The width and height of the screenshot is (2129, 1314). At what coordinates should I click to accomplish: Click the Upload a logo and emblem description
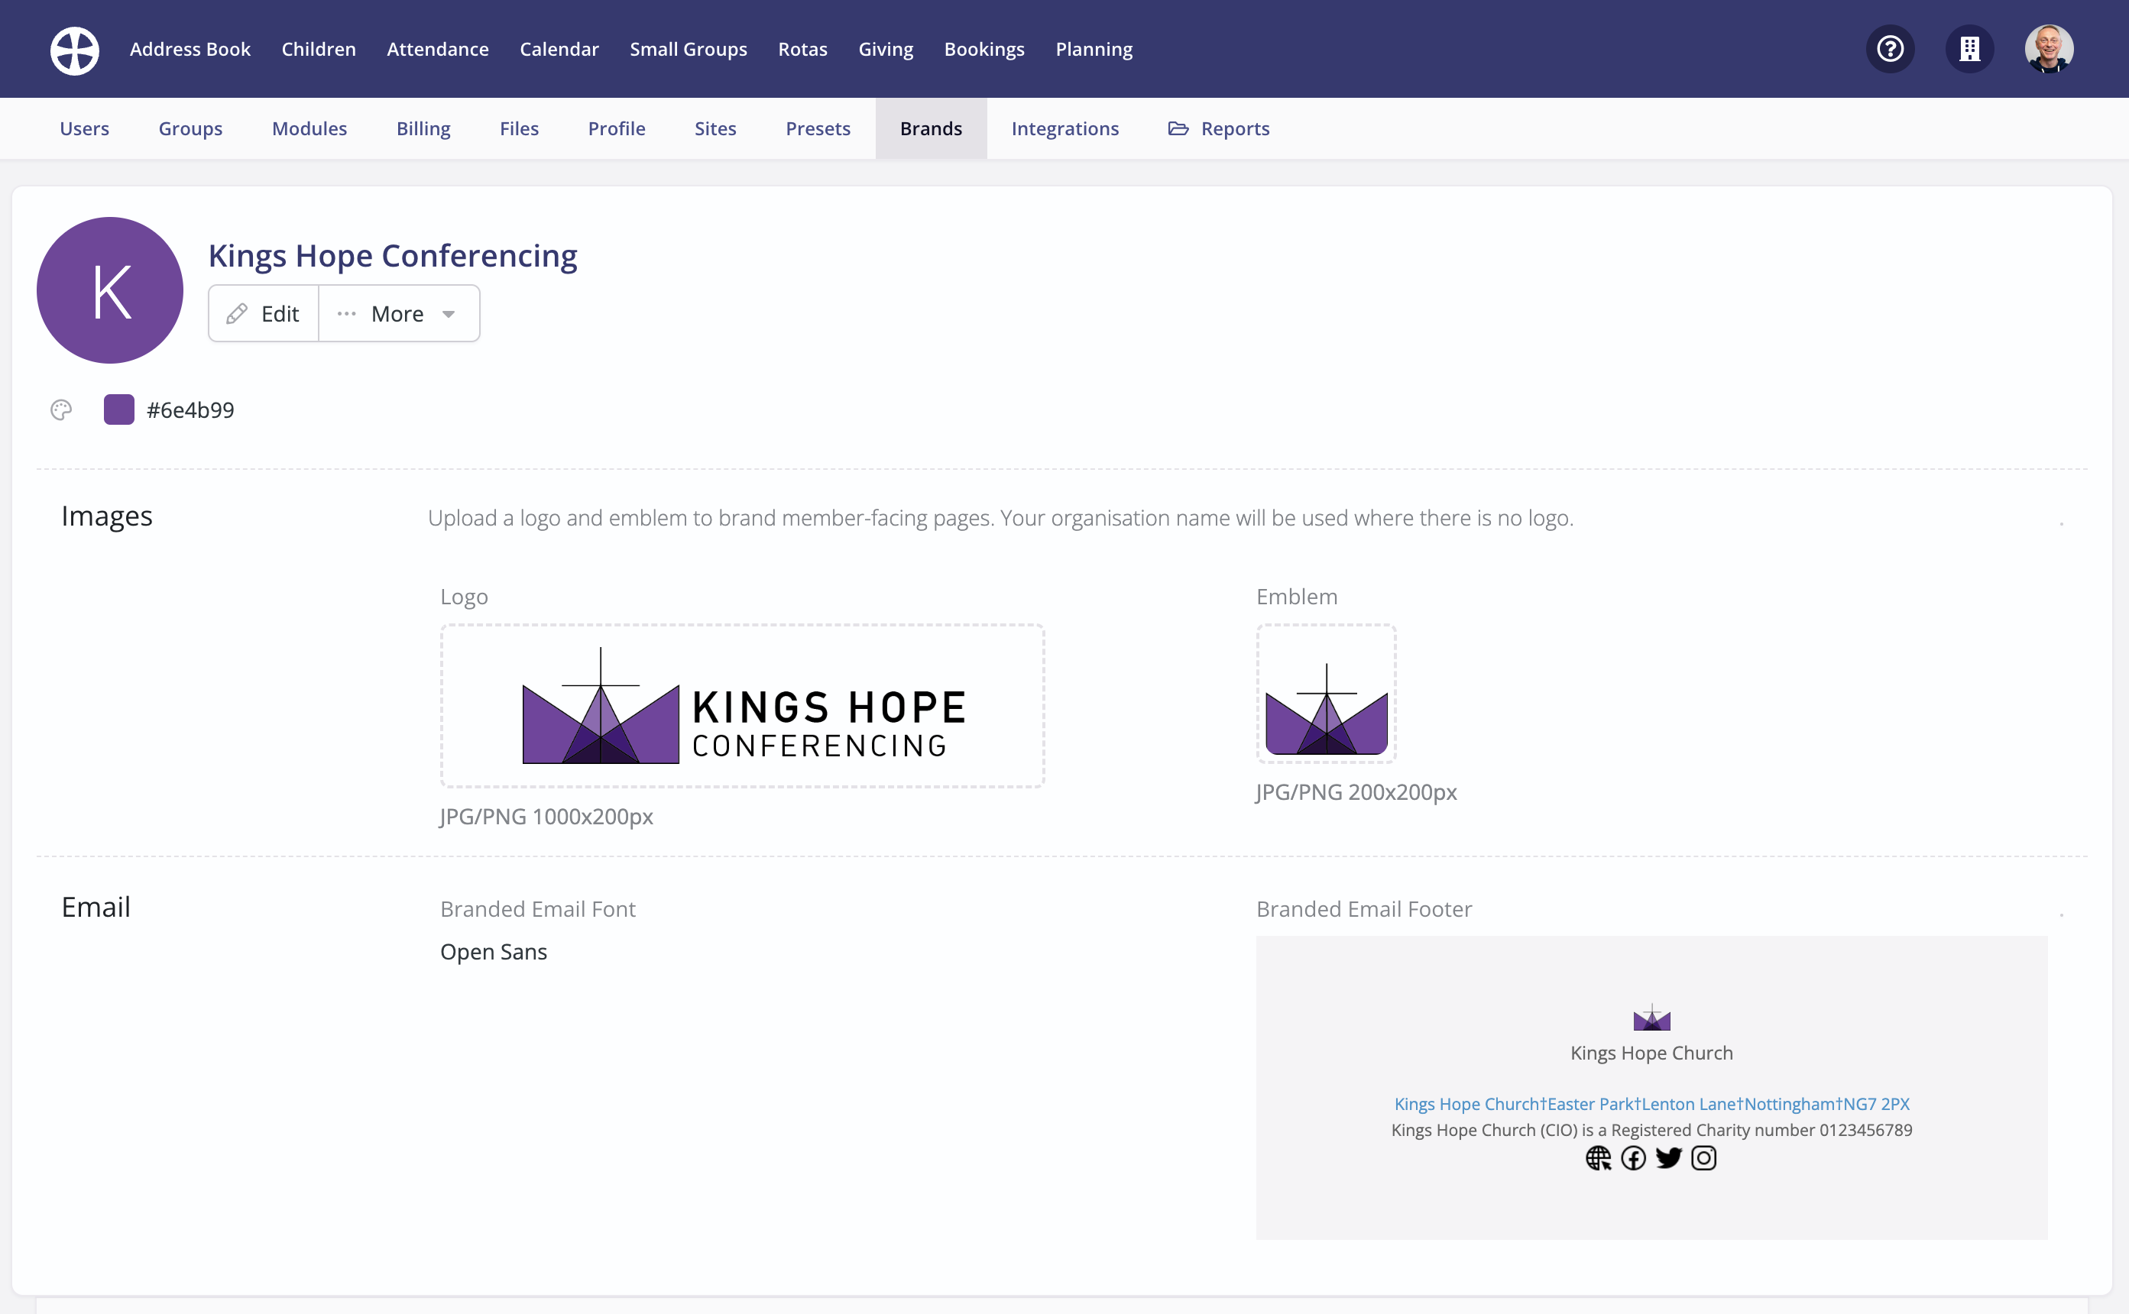tap(1000, 518)
